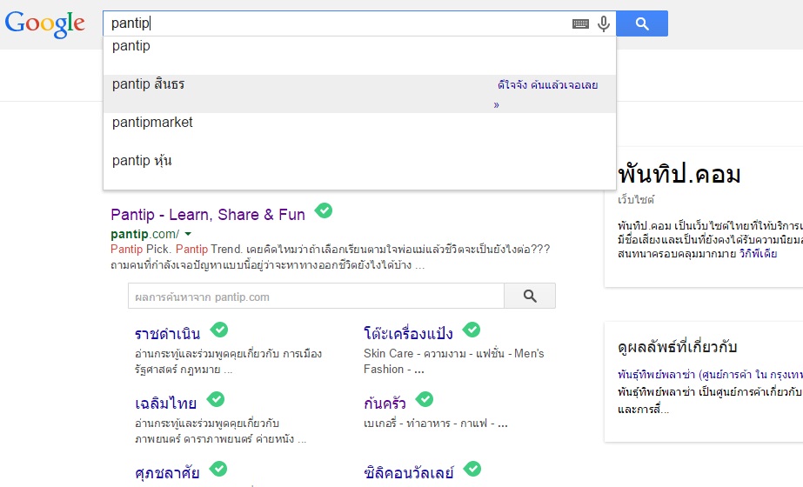Focus the pantip.com site search field
The height and width of the screenshot is (487, 803).
coord(316,297)
